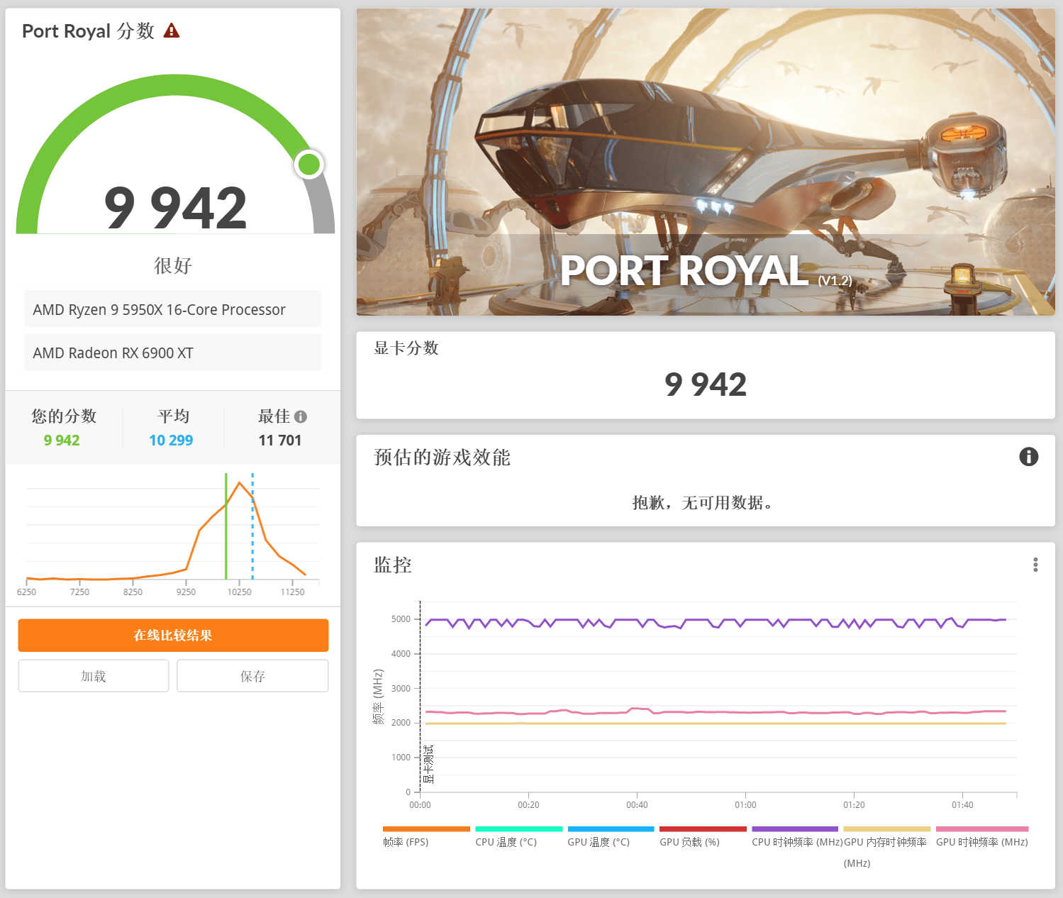Click the 预估的游戏效能 heading
The height and width of the screenshot is (898, 1063).
tap(442, 458)
